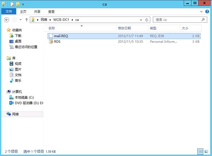Screen dimensions: 212x156
Task: Click the 收藏夹 star icon
Action: click(9, 30)
